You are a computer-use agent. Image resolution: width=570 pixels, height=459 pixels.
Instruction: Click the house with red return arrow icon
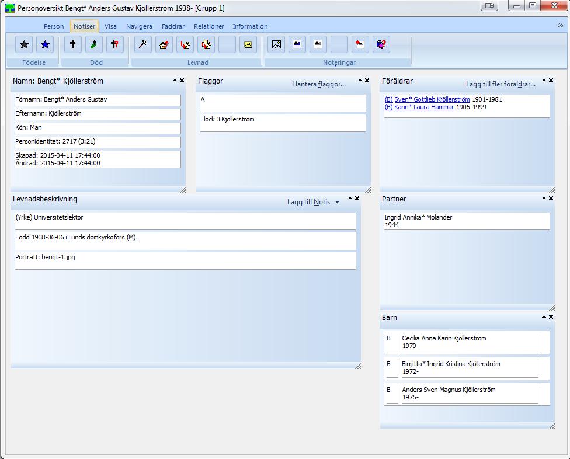coord(185,45)
